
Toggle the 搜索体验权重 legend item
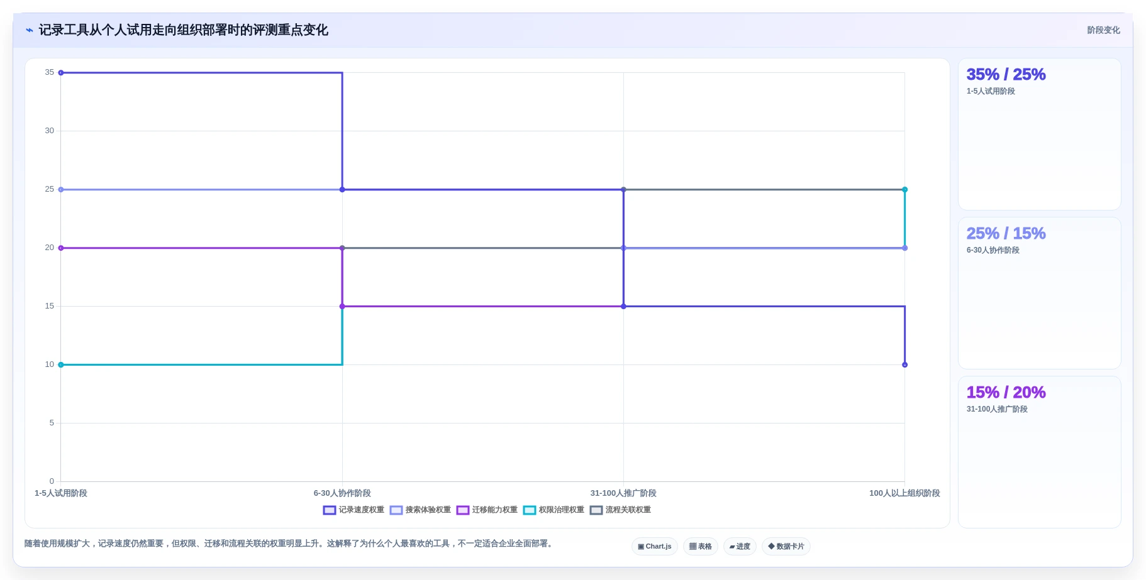click(x=420, y=510)
